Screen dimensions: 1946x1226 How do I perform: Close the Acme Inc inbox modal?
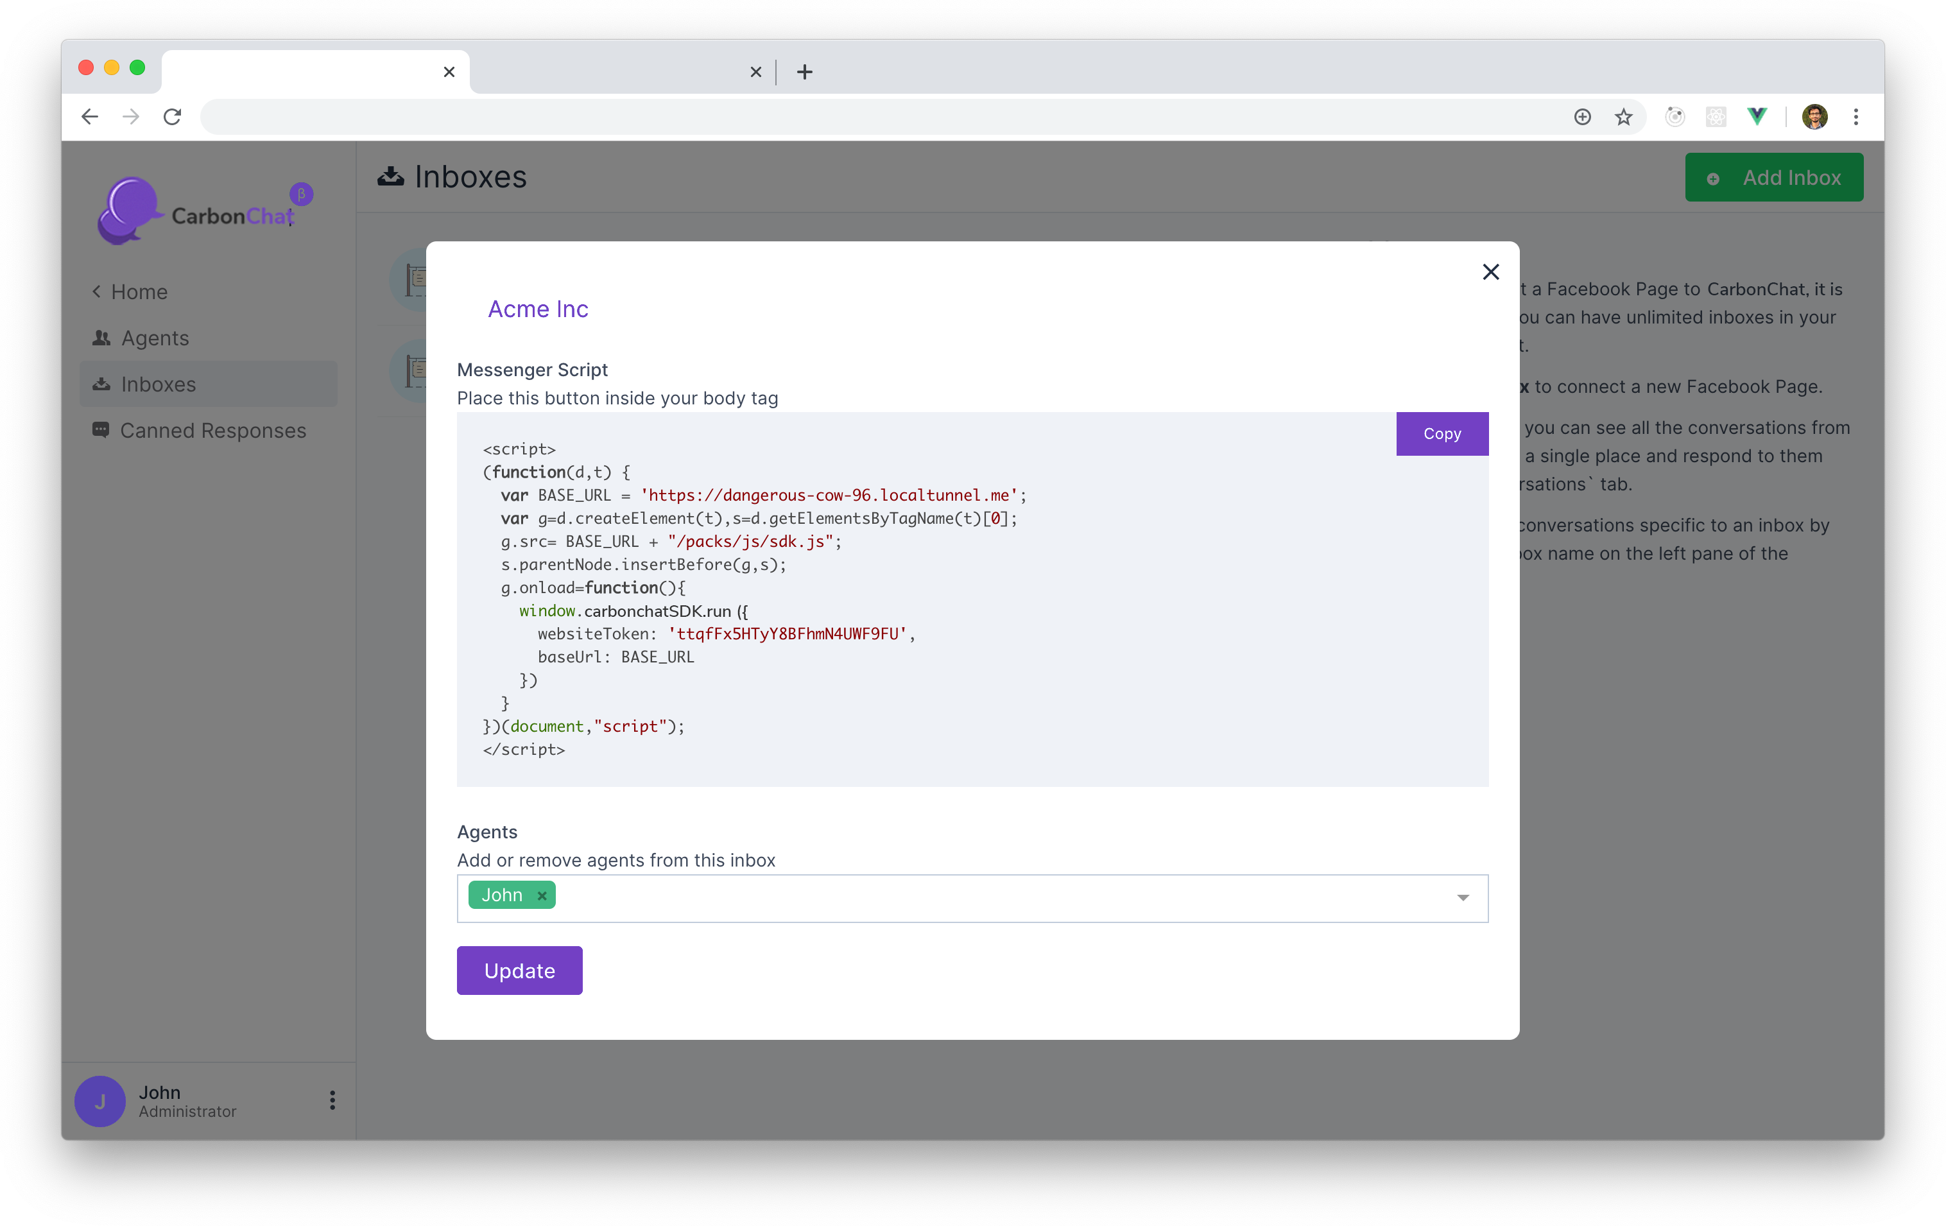[1490, 272]
